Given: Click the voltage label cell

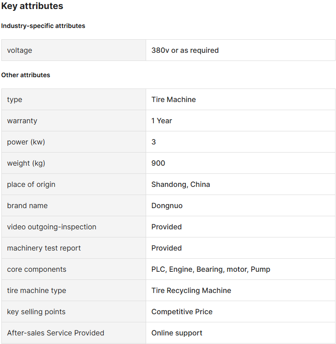Looking at the screenshot, I should (74, 50).
